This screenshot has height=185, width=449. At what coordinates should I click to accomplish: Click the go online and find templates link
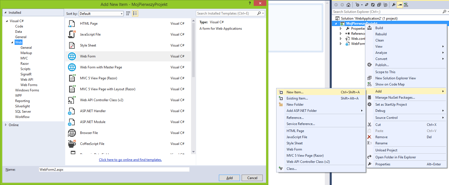click(130, 160)
